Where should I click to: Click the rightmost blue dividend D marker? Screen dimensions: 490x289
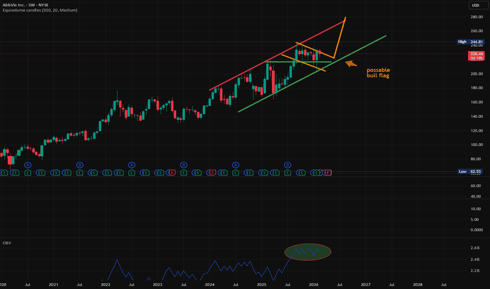(x=288, y=165)
